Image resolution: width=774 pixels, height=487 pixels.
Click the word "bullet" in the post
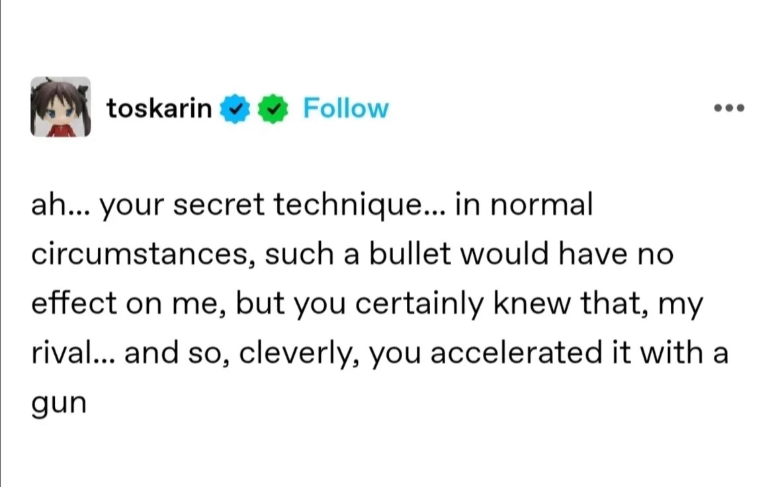[410, 254]
